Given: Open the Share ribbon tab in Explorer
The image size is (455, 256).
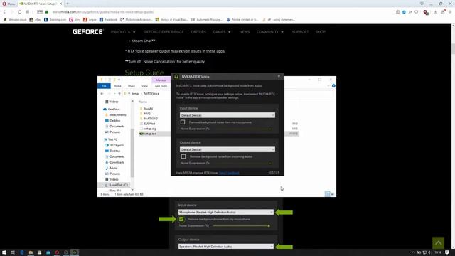Looking at the screenshot, I should pyautogui.click(x=131, y=86).
